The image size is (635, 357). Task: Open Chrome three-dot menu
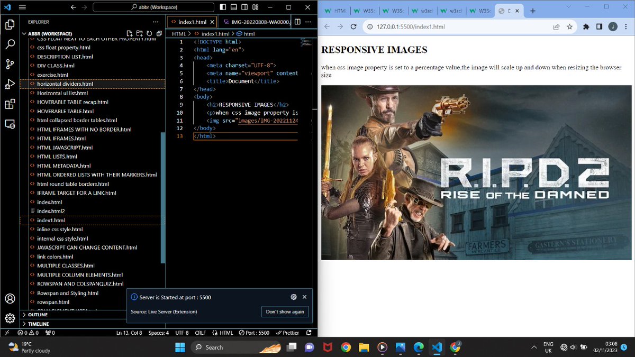click(625, 26)
